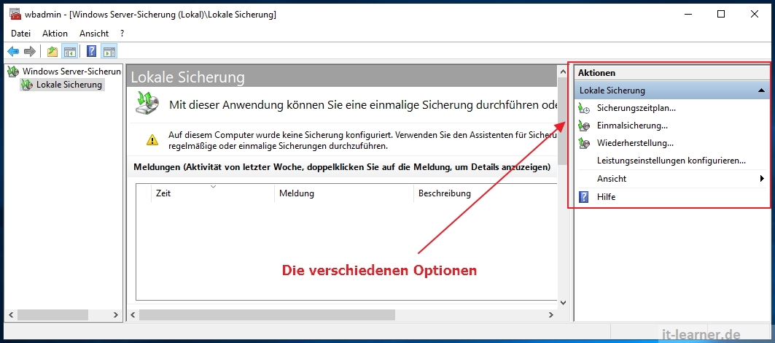The image size is (775, 343).
Task: Start Einmalsicherung... from the actions list
Action: coord(632,126)
